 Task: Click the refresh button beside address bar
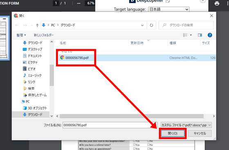tap(151, 25)
